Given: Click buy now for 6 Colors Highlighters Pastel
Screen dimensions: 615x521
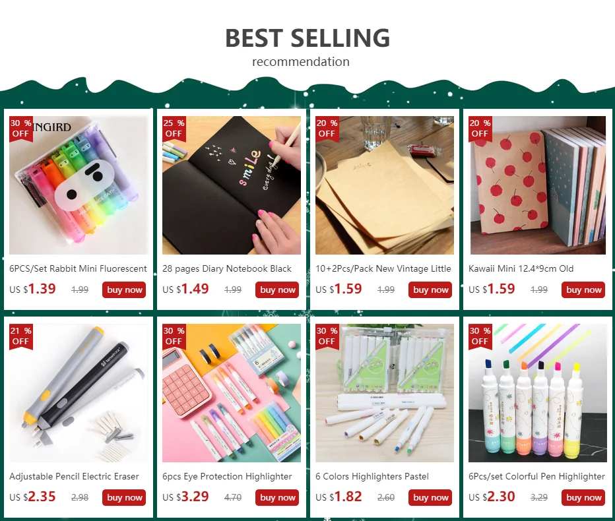Looking at the screenshot, I should pyautogui.click(x=430, y=497).
